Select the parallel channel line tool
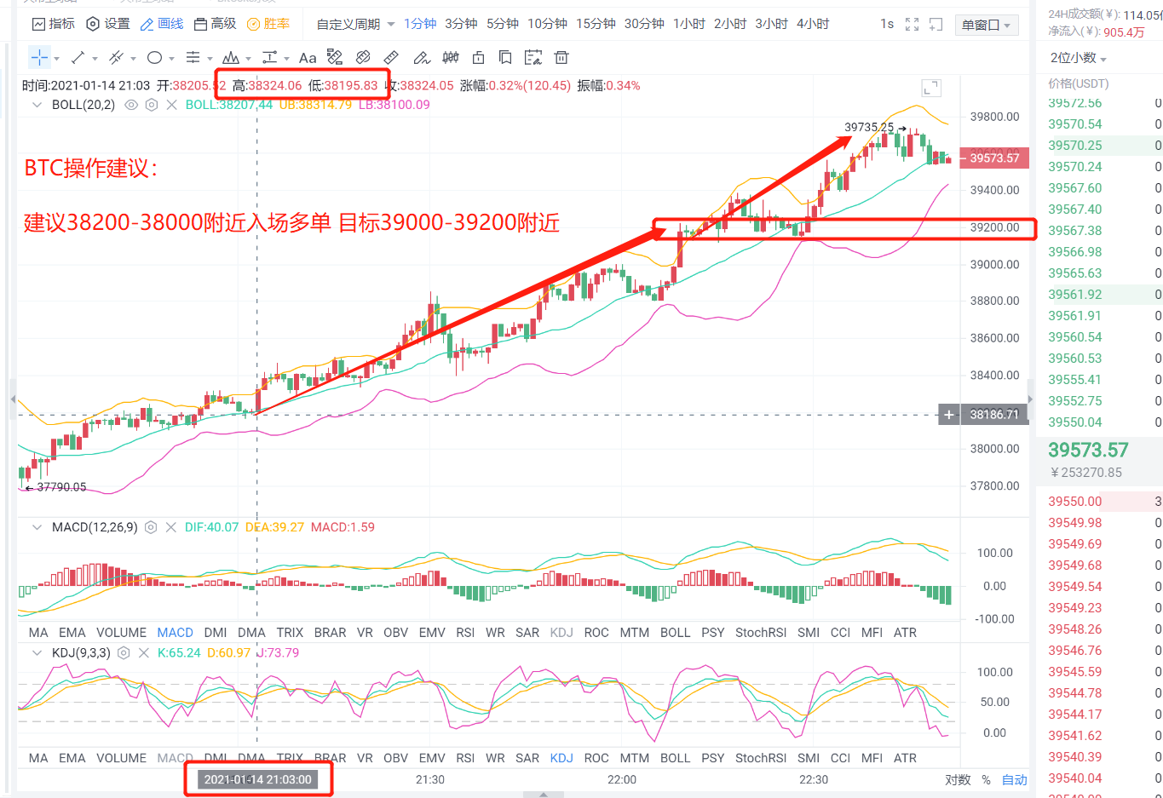 [x=116, y=58]
